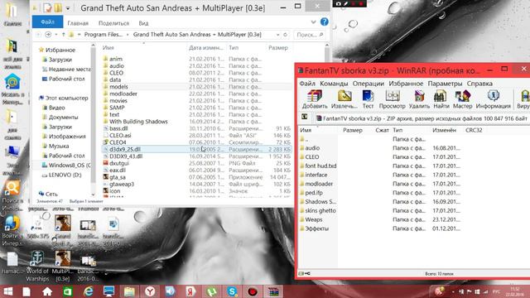
Task: Click the Explorer up-folder arrow
Action: coord(63,35)
